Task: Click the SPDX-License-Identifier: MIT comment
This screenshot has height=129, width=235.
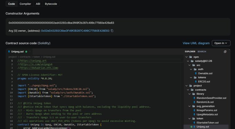Action: coord(40,75)
